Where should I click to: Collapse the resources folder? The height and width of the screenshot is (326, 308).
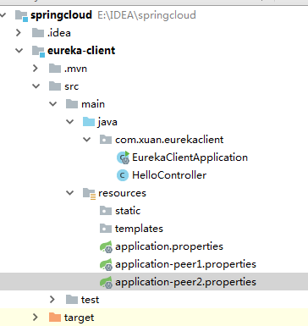tap(69, 193)
